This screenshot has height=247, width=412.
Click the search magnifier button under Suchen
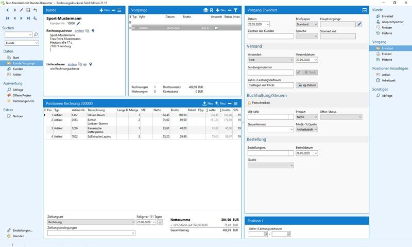36,34
